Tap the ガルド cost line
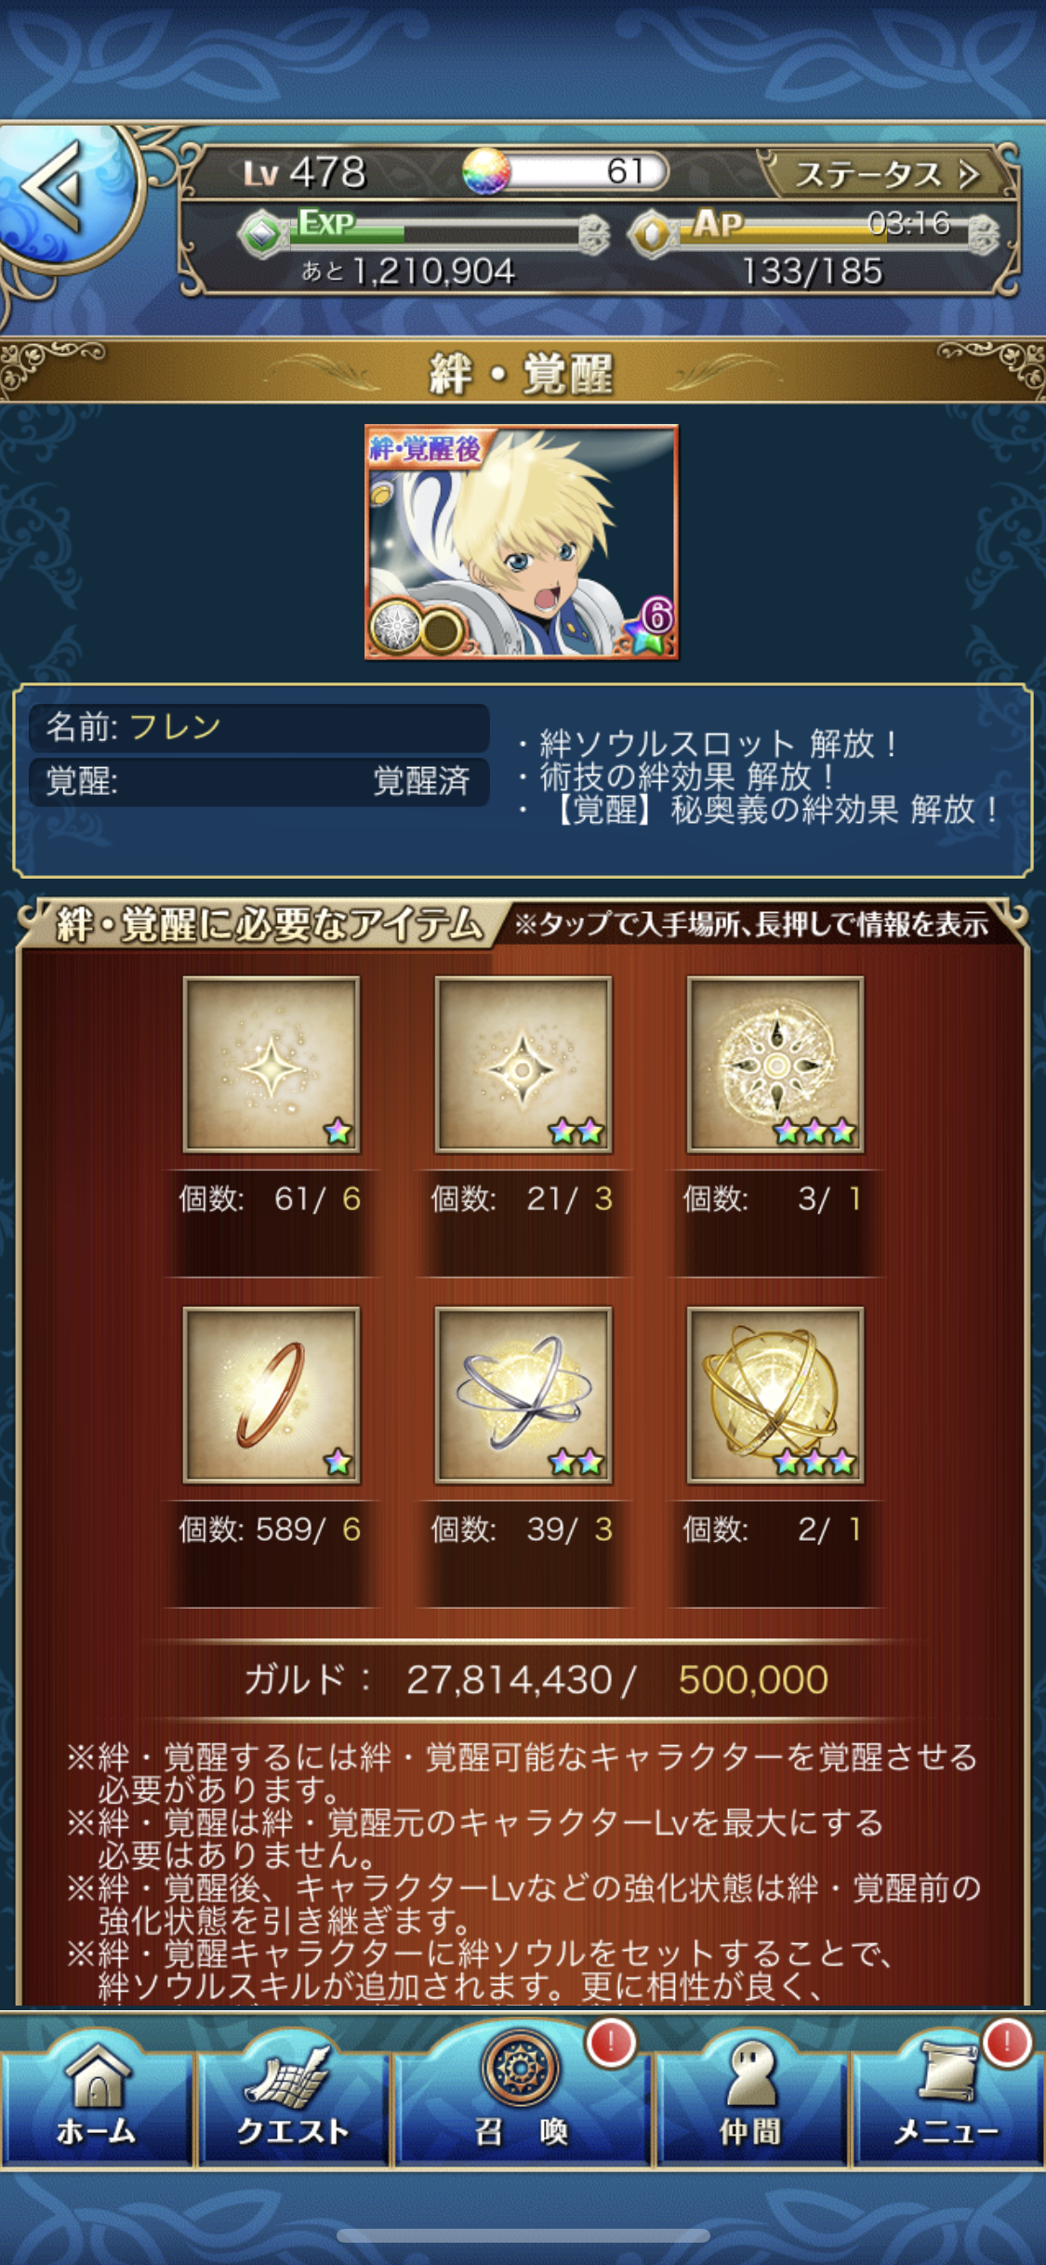The image size is (1046, 2265). (x=536, y=1679)
